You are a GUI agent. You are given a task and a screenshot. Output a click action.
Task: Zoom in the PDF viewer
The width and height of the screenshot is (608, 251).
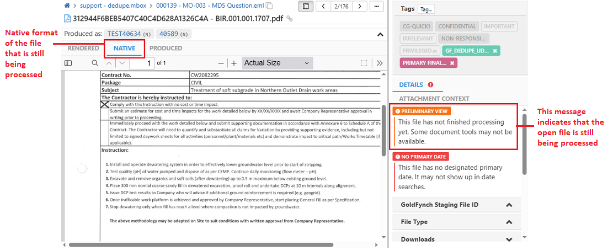pos(234,63)
